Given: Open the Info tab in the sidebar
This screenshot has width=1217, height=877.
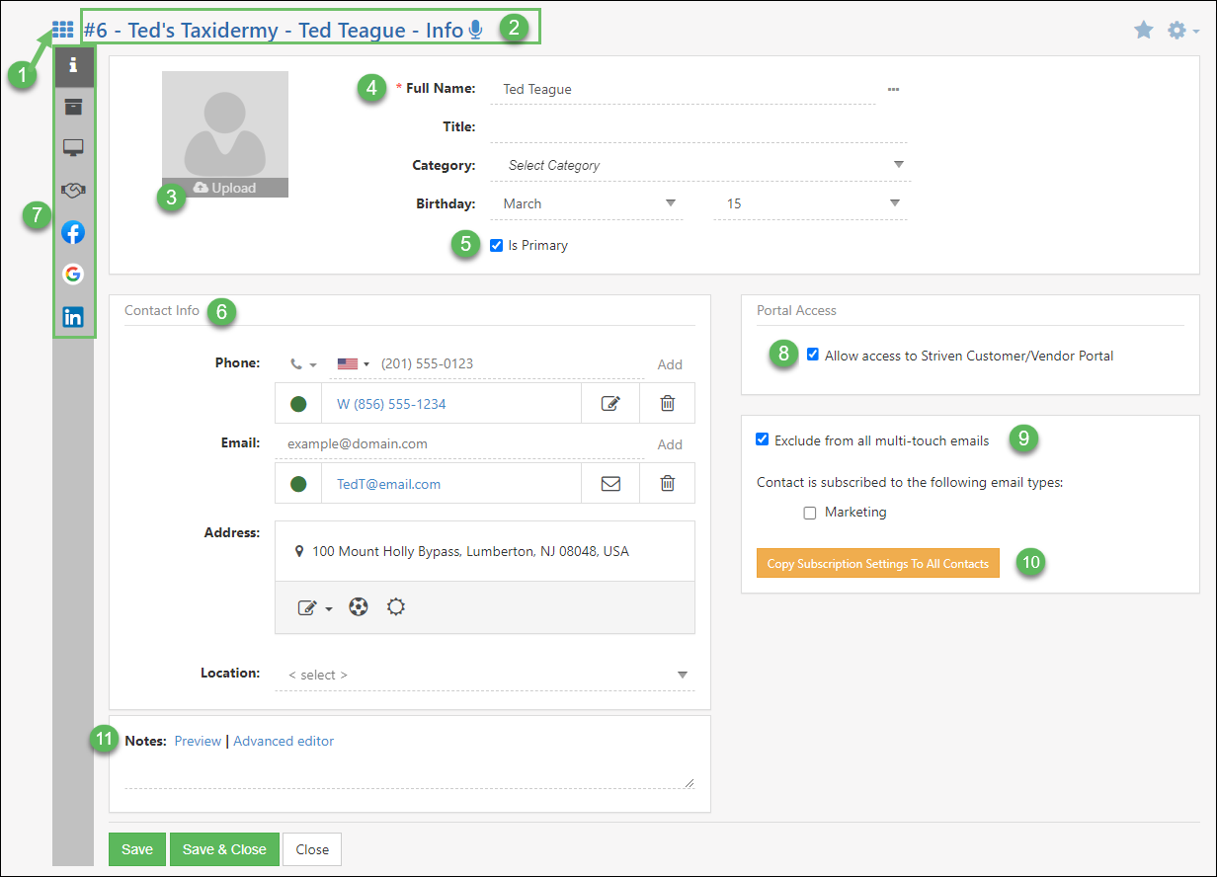Looking at the screenshot, I should pyautogui.click(x=73, y=65).
